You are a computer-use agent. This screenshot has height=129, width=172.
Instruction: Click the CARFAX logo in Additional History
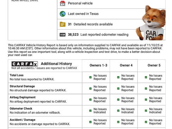click(25, 64)
